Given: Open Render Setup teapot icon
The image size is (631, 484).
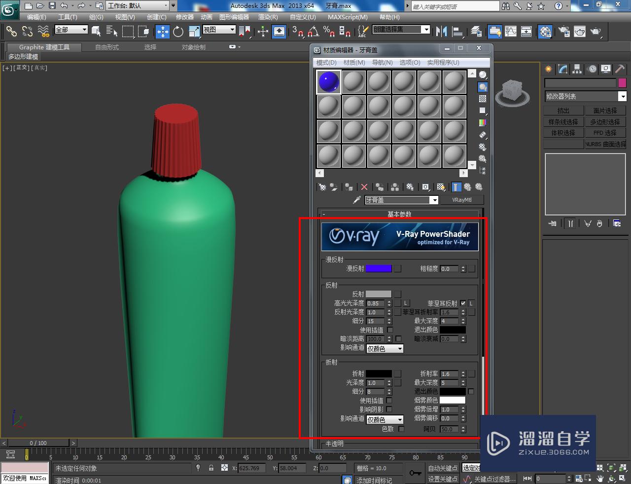Looking at the screenshot, I should click(x=564, y=32).
